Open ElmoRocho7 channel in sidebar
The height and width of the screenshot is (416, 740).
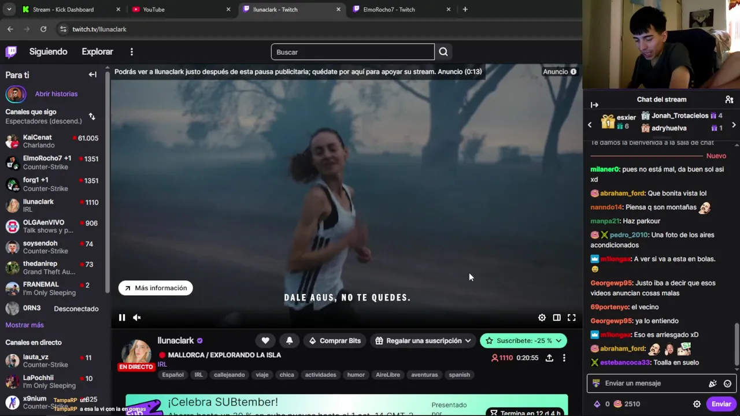52,163
